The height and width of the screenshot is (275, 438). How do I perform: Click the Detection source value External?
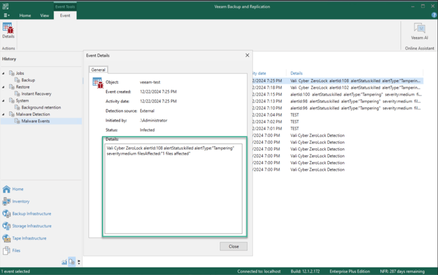[147, 111]
